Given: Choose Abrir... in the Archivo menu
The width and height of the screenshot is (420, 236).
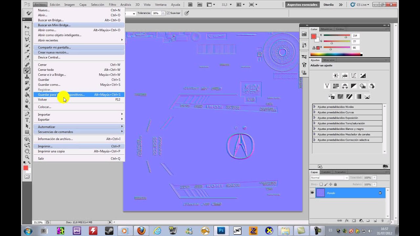Looking at the screenshot, I should coord(79,15).
